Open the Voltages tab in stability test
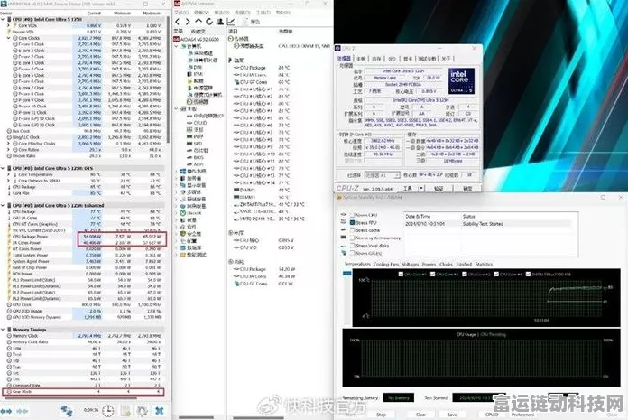628x420 pixels. coord(411,264)
